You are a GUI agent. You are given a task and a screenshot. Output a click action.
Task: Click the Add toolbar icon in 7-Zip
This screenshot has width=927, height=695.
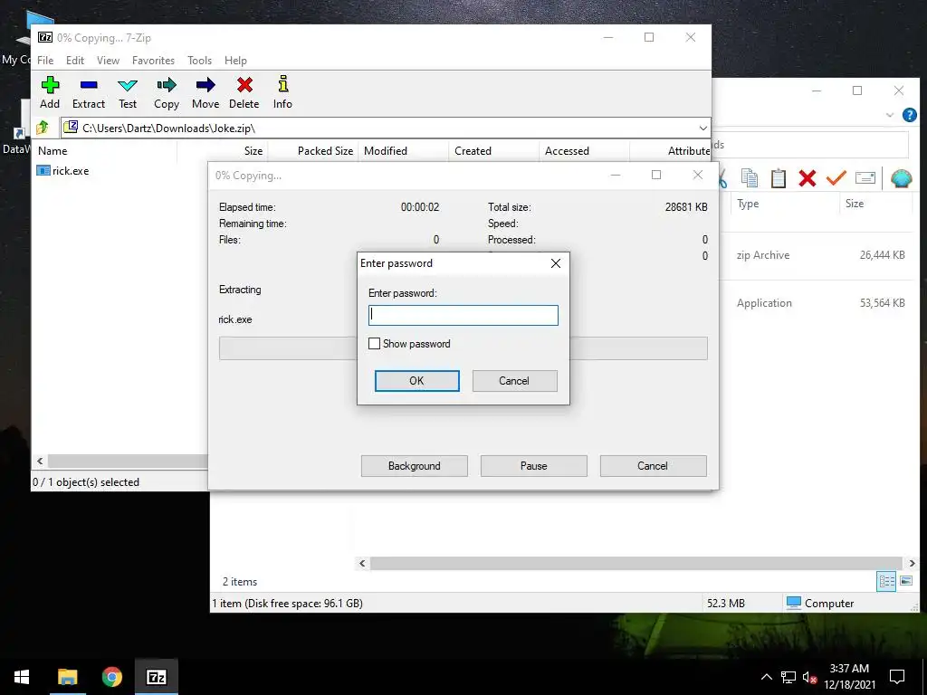50,93
